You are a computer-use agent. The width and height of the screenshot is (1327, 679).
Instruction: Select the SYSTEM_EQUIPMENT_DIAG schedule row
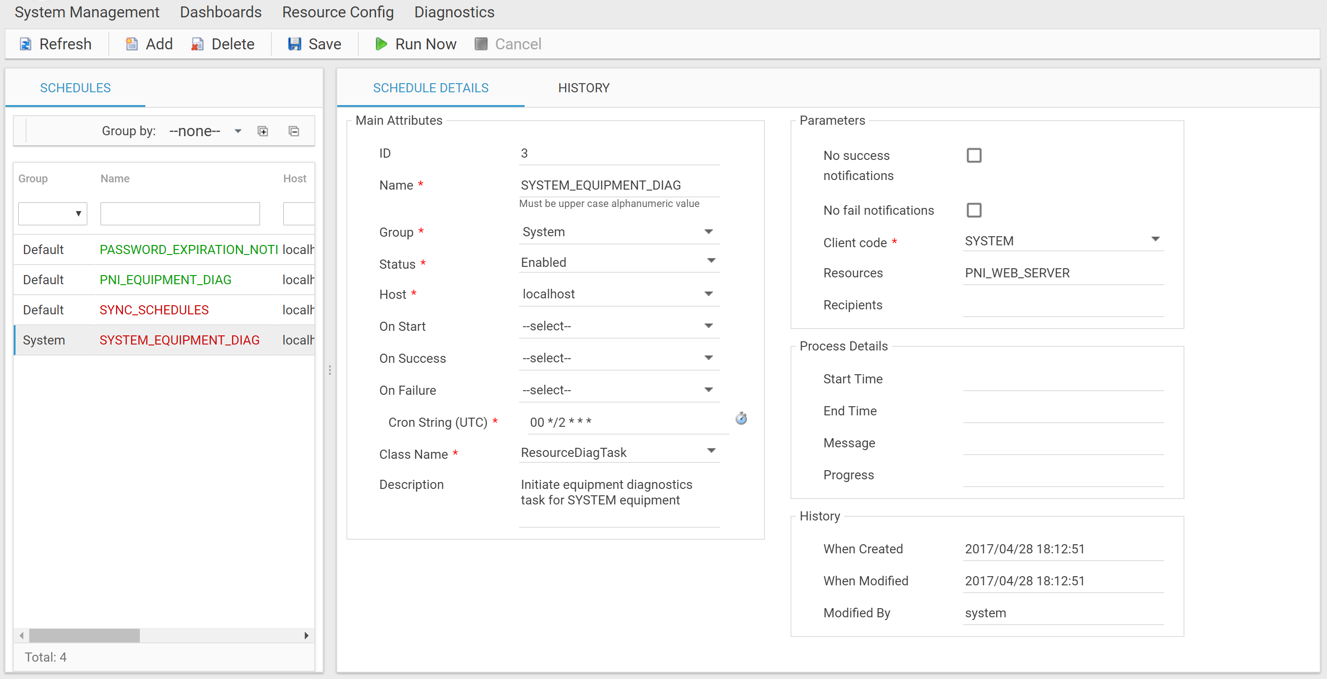point(165,340)
